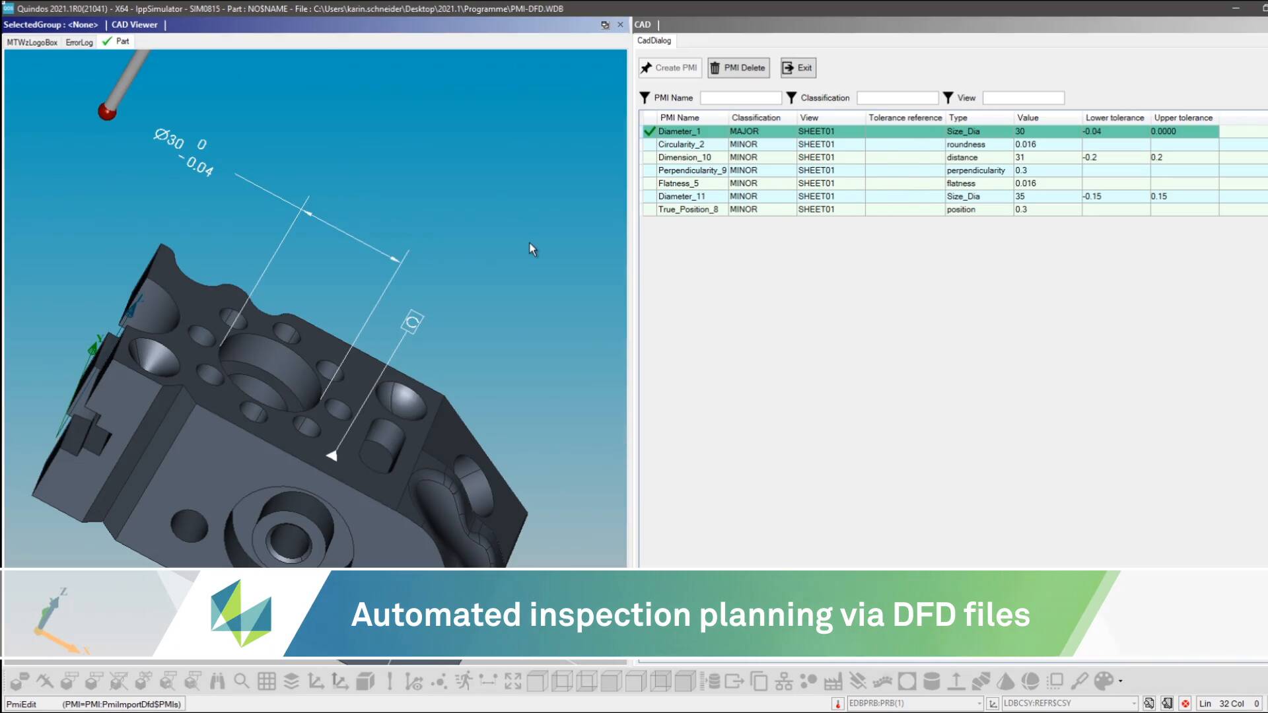
Task: Switch to the MTWzLogoBox tab
Action: click(x=32, y=42)
